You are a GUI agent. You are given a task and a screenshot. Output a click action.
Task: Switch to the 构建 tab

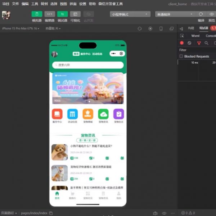click(x=191, y=28)
